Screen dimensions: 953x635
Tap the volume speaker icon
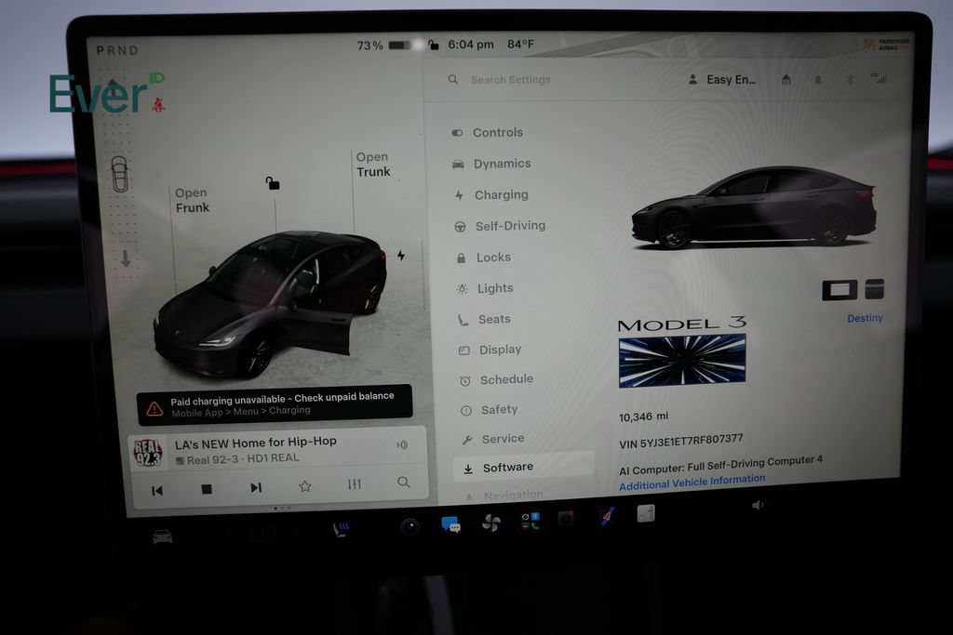point(758,505)
